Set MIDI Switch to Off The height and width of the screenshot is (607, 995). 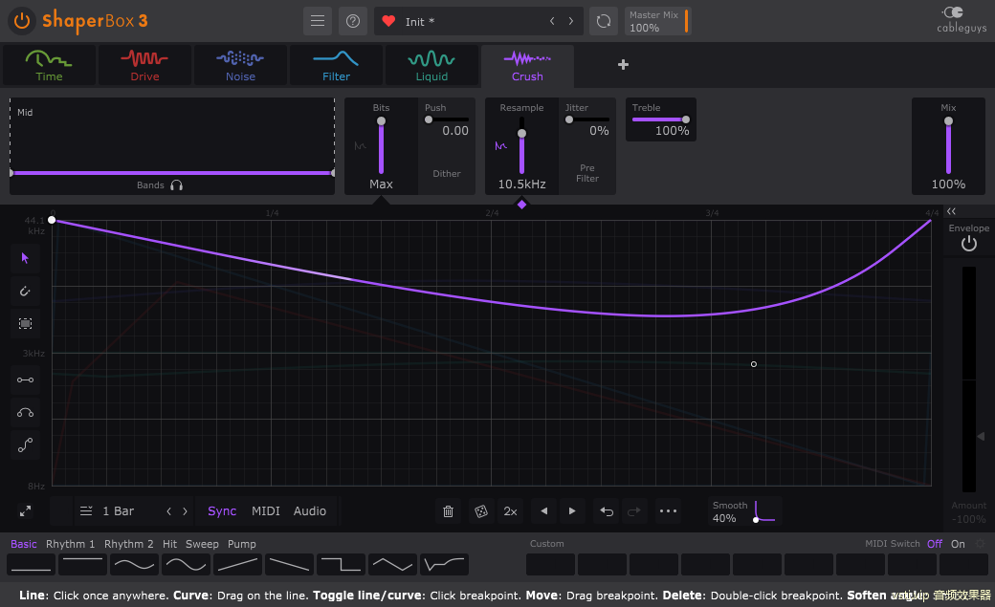click(935, 544)
